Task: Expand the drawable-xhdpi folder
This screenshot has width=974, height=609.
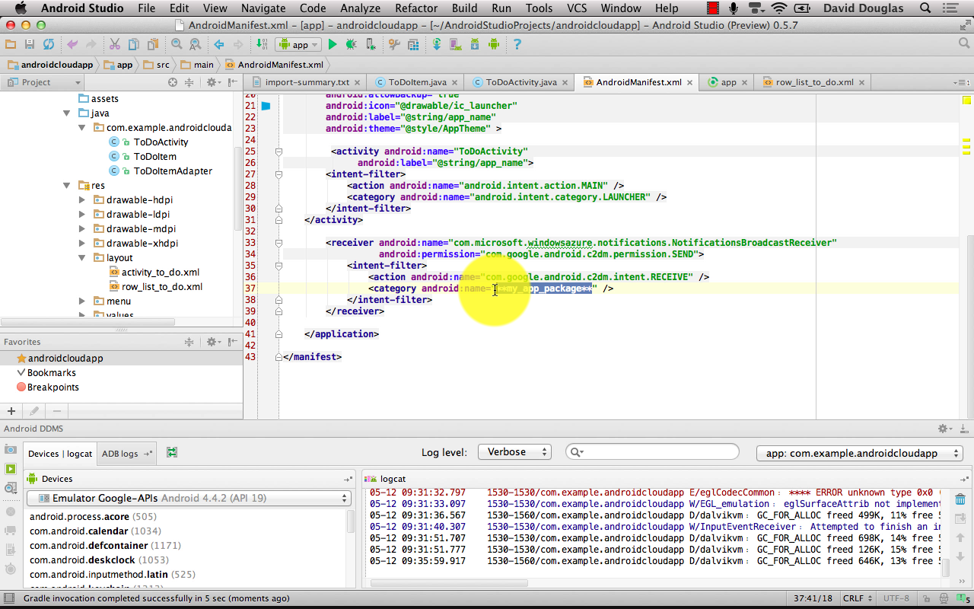Action: tap(82, 244)
